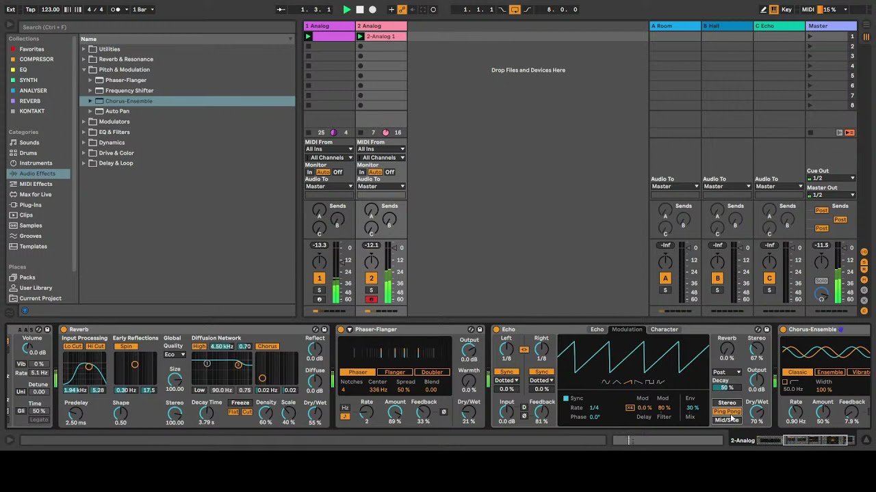876x492 pixels.
Task: Select Instruments in Categories
Action: click(x=36, y=163)
